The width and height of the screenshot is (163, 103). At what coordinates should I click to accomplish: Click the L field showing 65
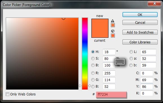pos(148,52)
